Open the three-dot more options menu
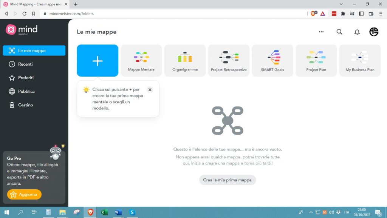Image resolution: width=387 pixels, height=218 pixels. point(321,32)
